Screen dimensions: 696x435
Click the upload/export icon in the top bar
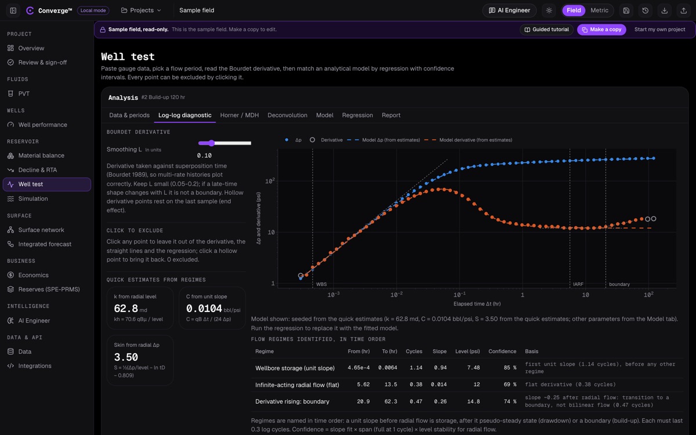[684, 10]
